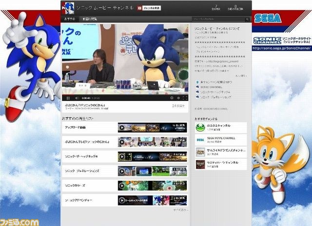Click the ソニックカラーズ playlist thumbnail with eyeball creature
Viewport: 312px width, 226px height.
pyautogui.click(x=170, y=186)
